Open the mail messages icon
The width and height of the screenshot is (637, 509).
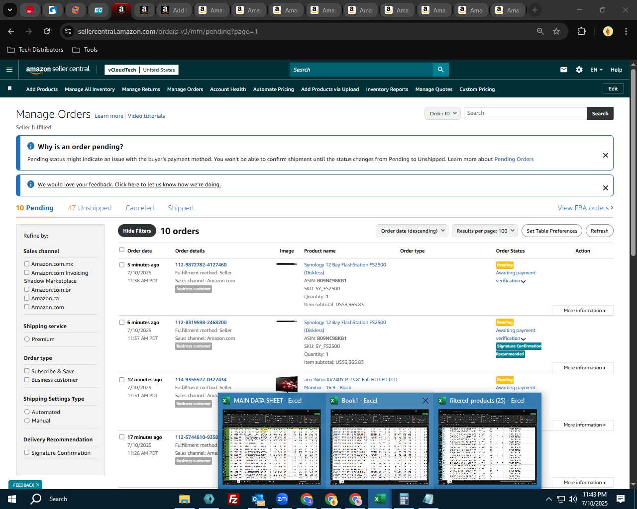[x=564, y=70]
